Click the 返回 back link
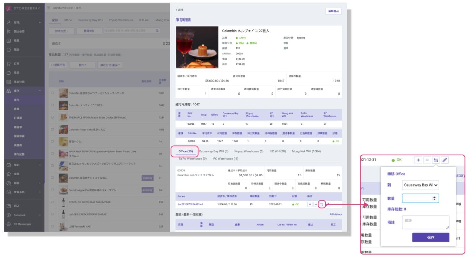The width and height of the screenshot is (471, 261). click(179, 10)
